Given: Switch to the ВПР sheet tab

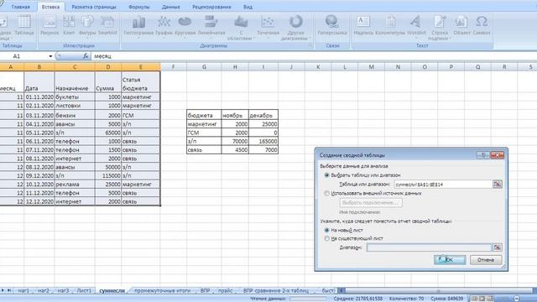Looking at the screenshot, I should [x=205, y=291].
